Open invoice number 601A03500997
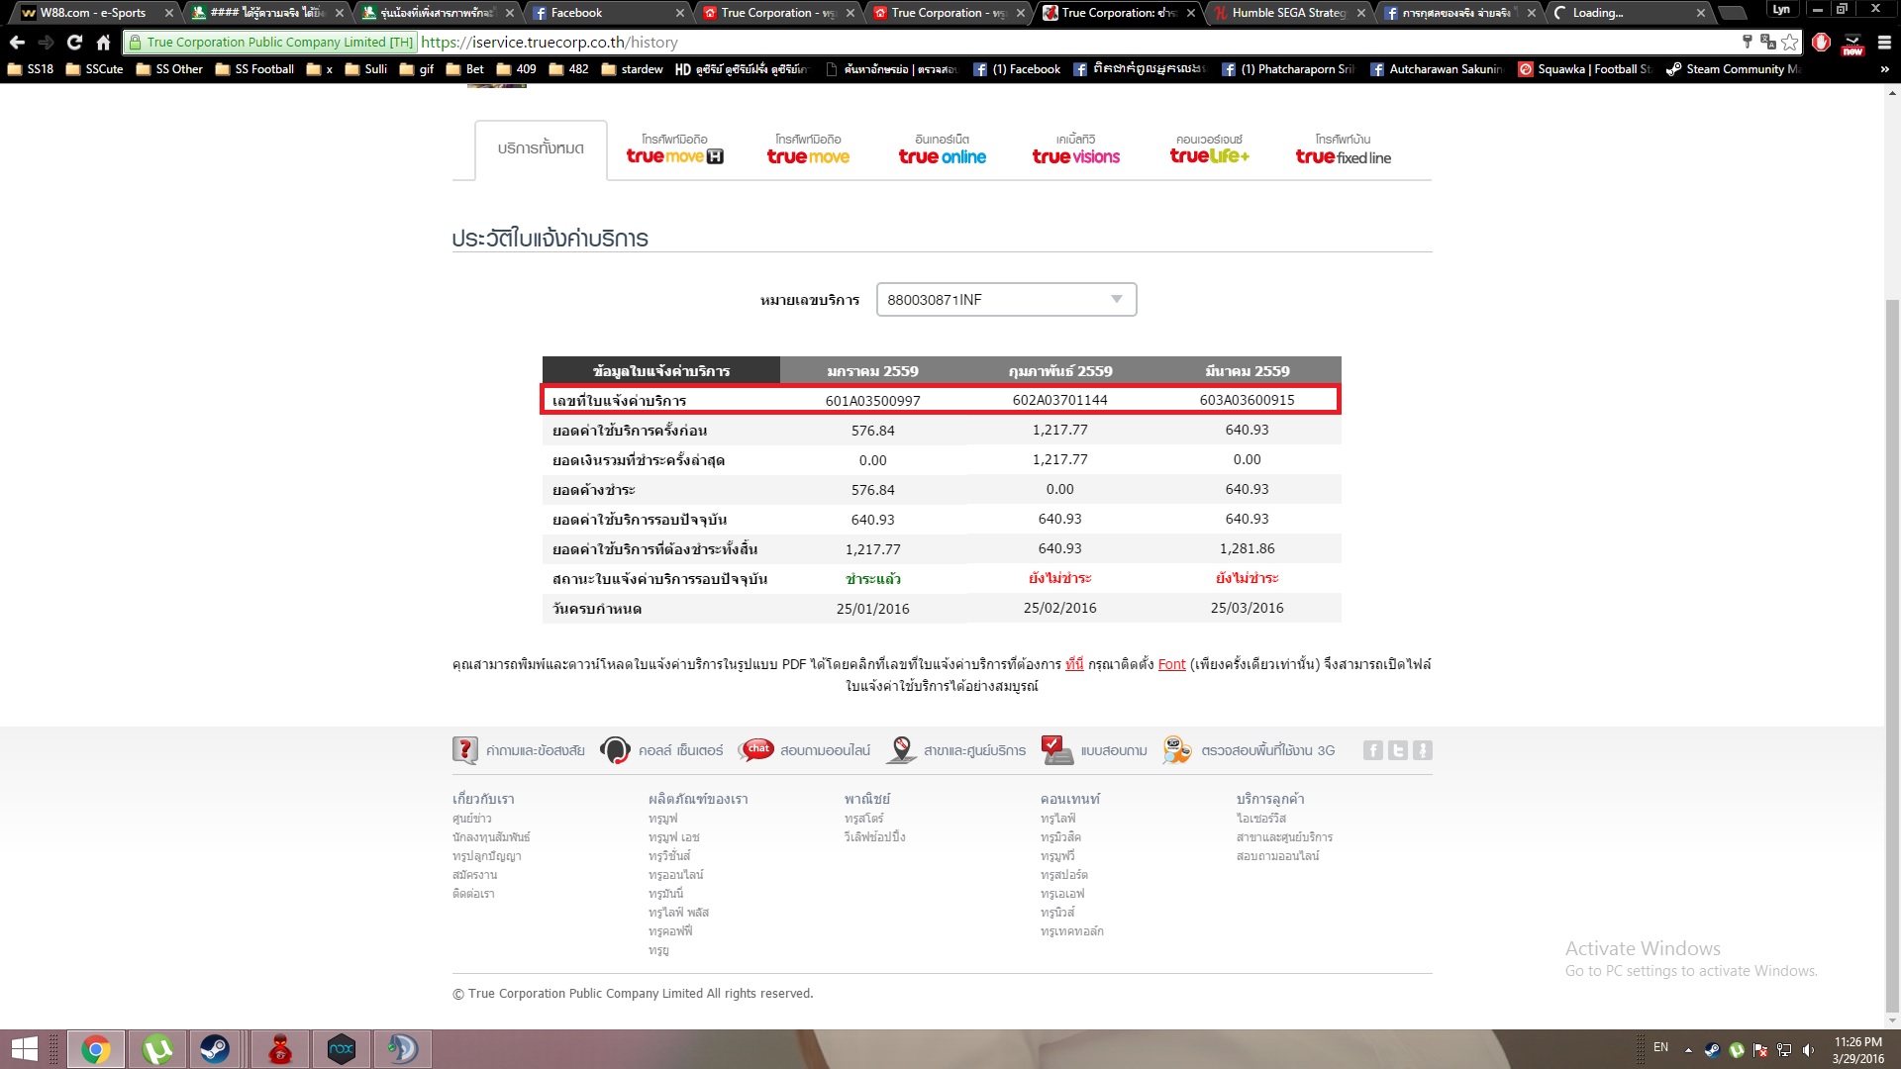 click(x=872, y=401)
